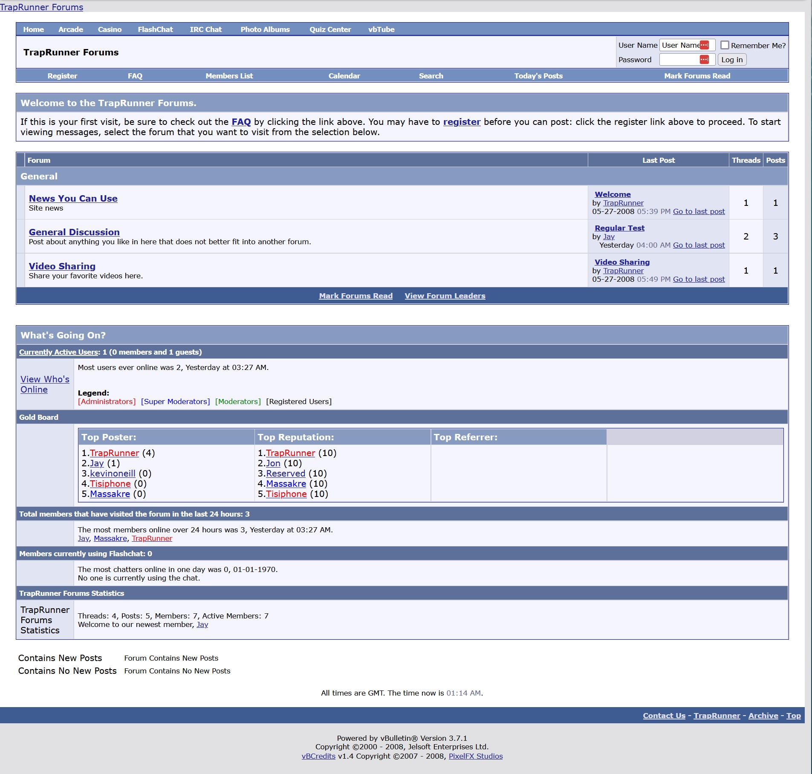This screenshot has height=774, width=812.
Task: Focus the Password input field
Action: pos(679,60)
